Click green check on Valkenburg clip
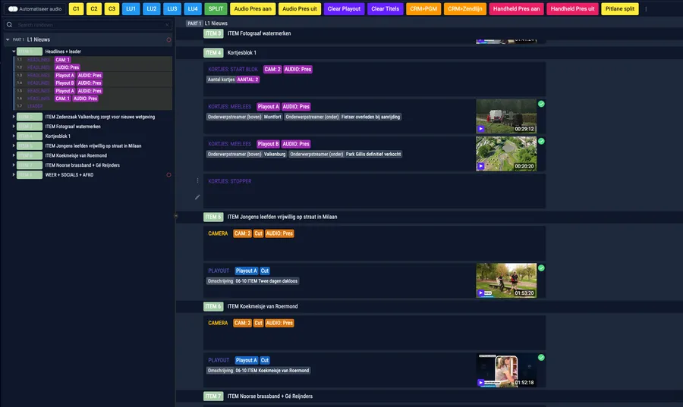Image resolution: width=683 pixels, height=407 pixels. pos(541,141)
